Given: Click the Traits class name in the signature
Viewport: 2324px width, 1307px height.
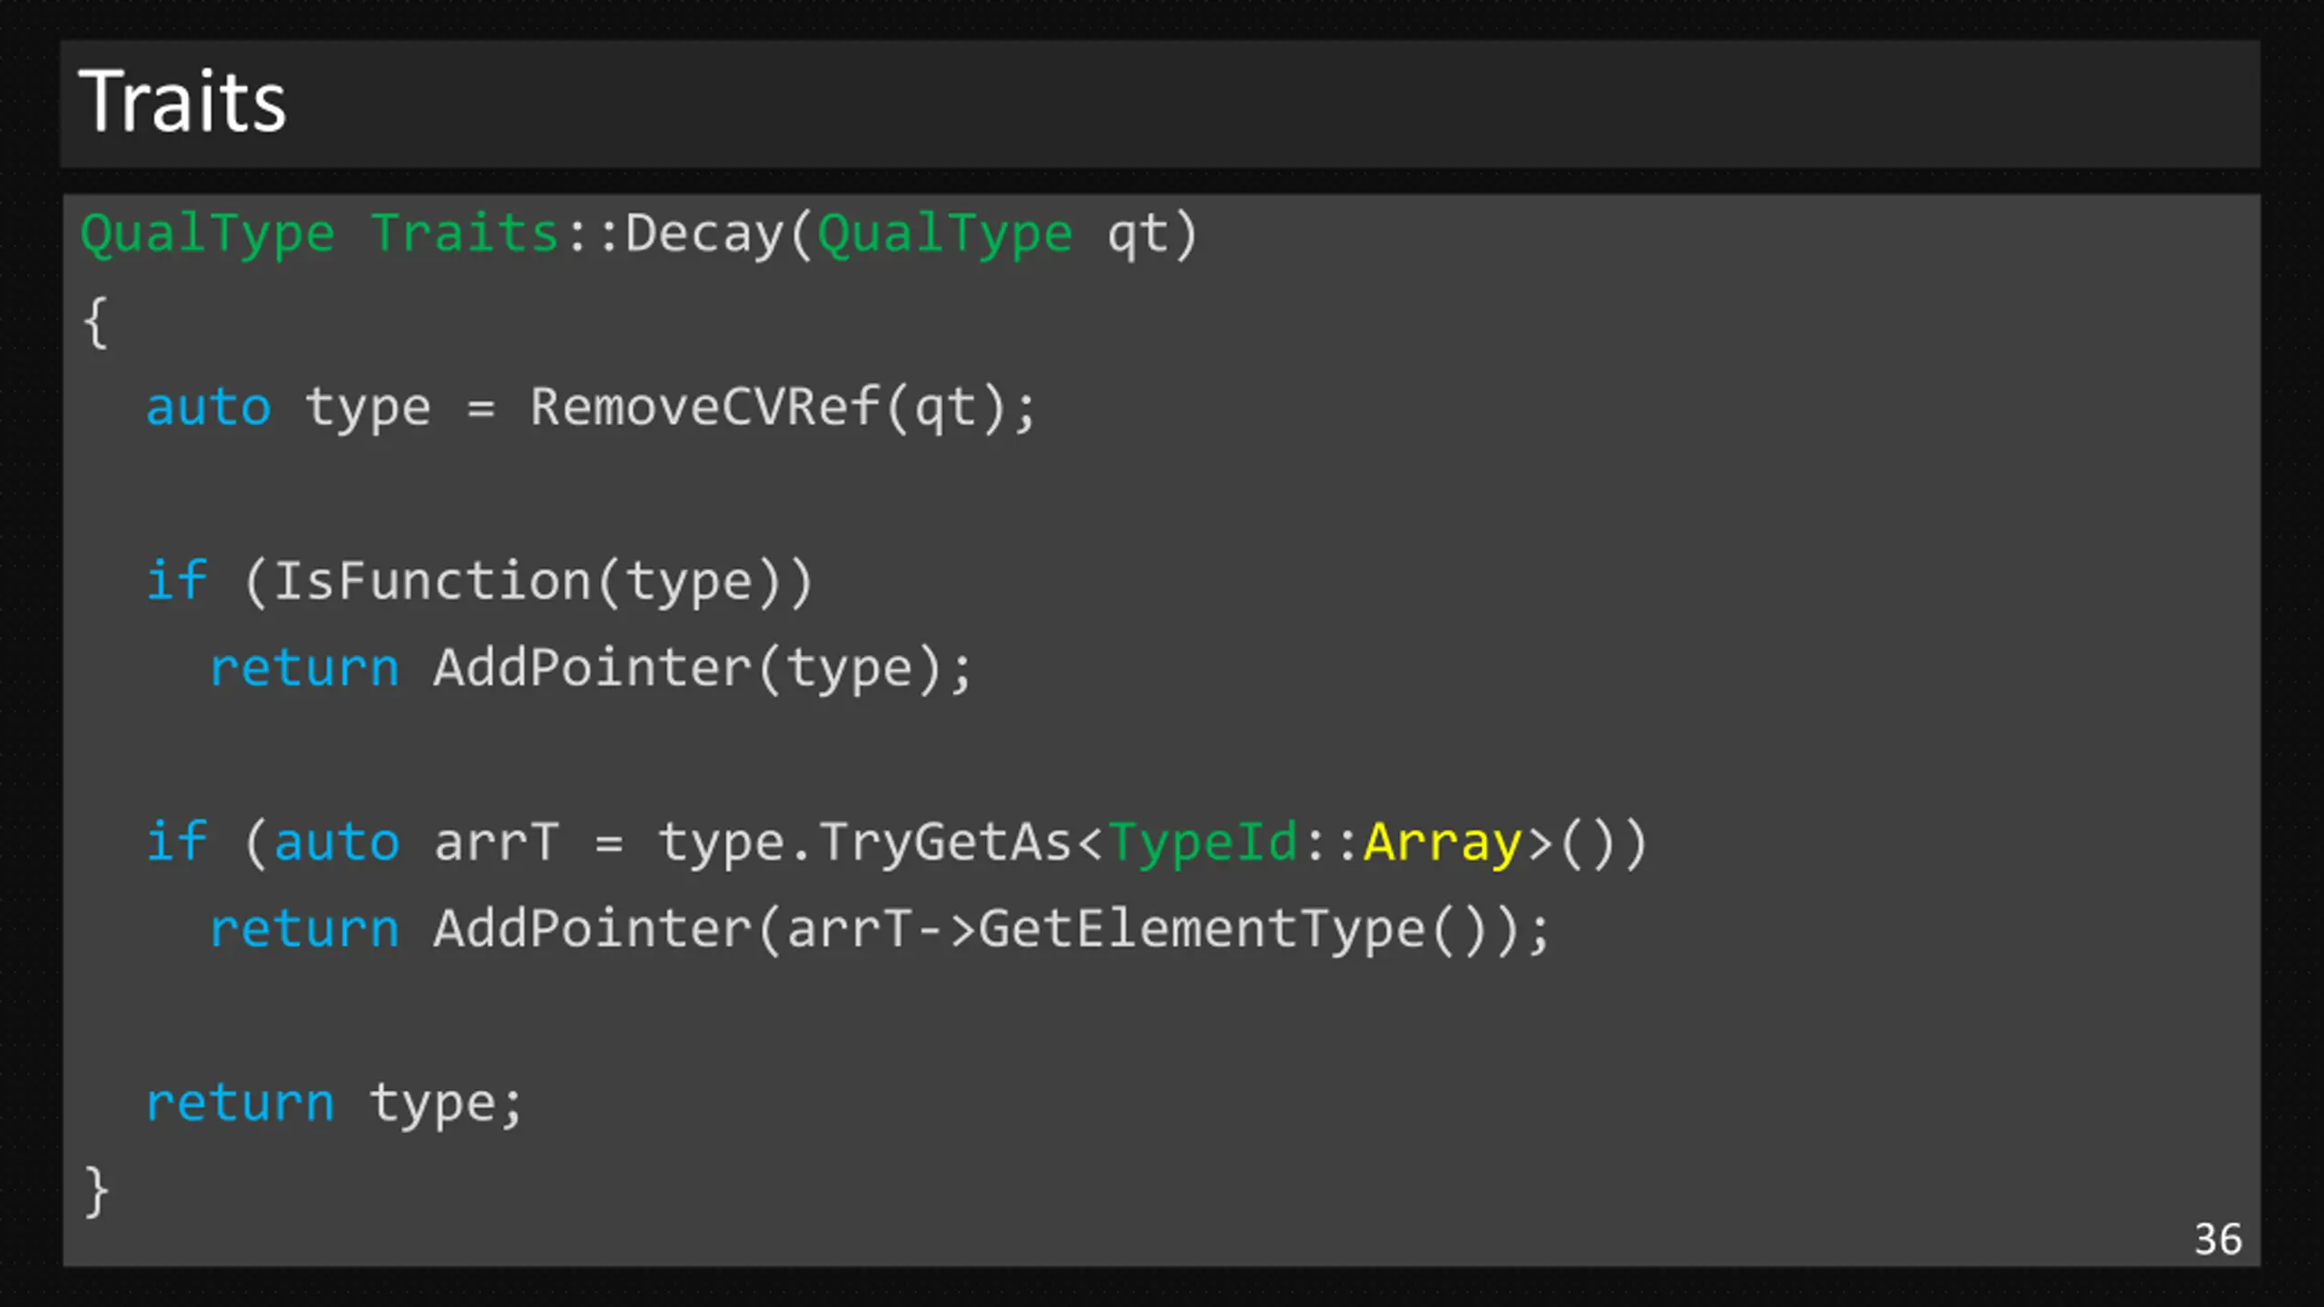Looking at the screenshot, I should click(x=465, y=232).
